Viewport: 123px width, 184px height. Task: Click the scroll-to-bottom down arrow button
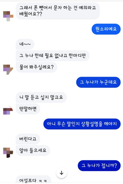tap(61, 173)
